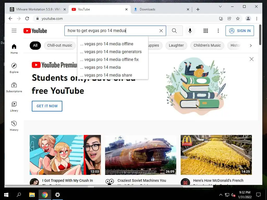Open 'I Got Trapped With My Crush' thumbnail
Image resolution: width=267 pixels, height=200 pixels.
click(65, 155)
